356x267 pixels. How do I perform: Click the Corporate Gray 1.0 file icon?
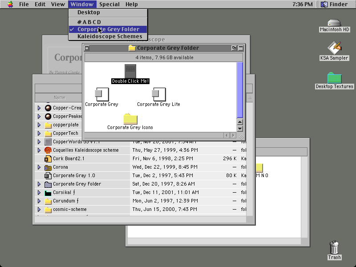48,175
